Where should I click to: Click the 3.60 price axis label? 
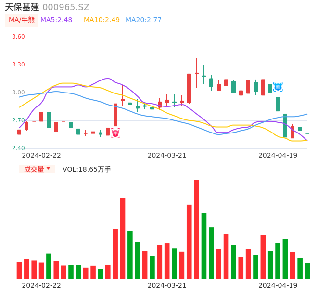(18, 37)
